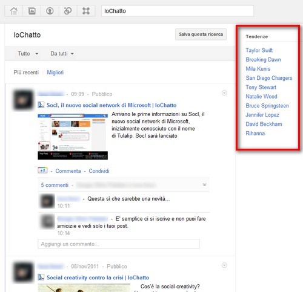Click the author avatar of 08/nov/2011 post
This screenshot has width=303, height=292.
pyautogui.click(x=23, y=272)
